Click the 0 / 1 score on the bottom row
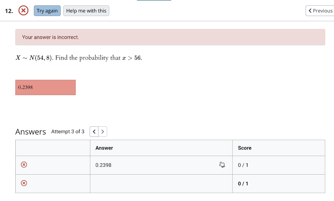 click(x=243, y=183)
